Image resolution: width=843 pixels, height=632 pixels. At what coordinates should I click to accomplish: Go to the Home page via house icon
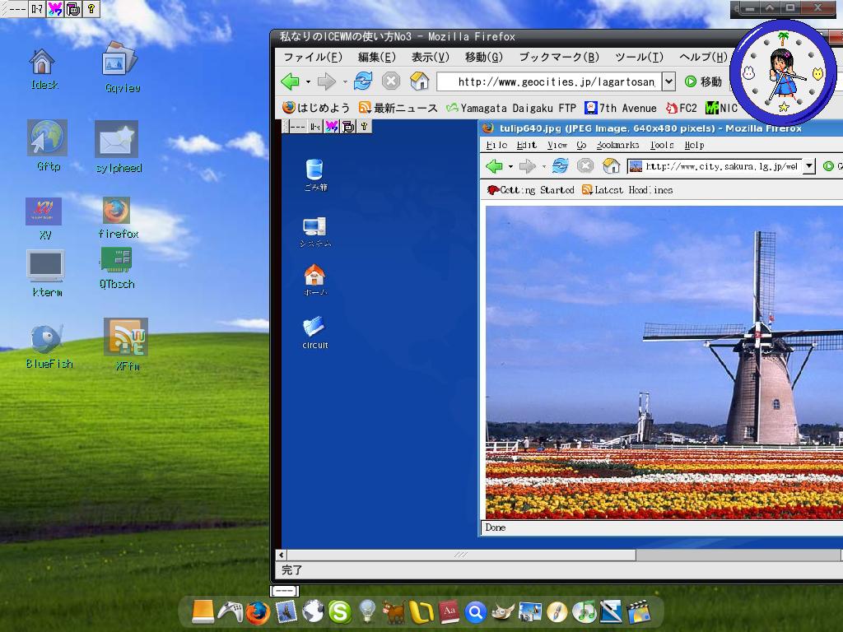419,81
